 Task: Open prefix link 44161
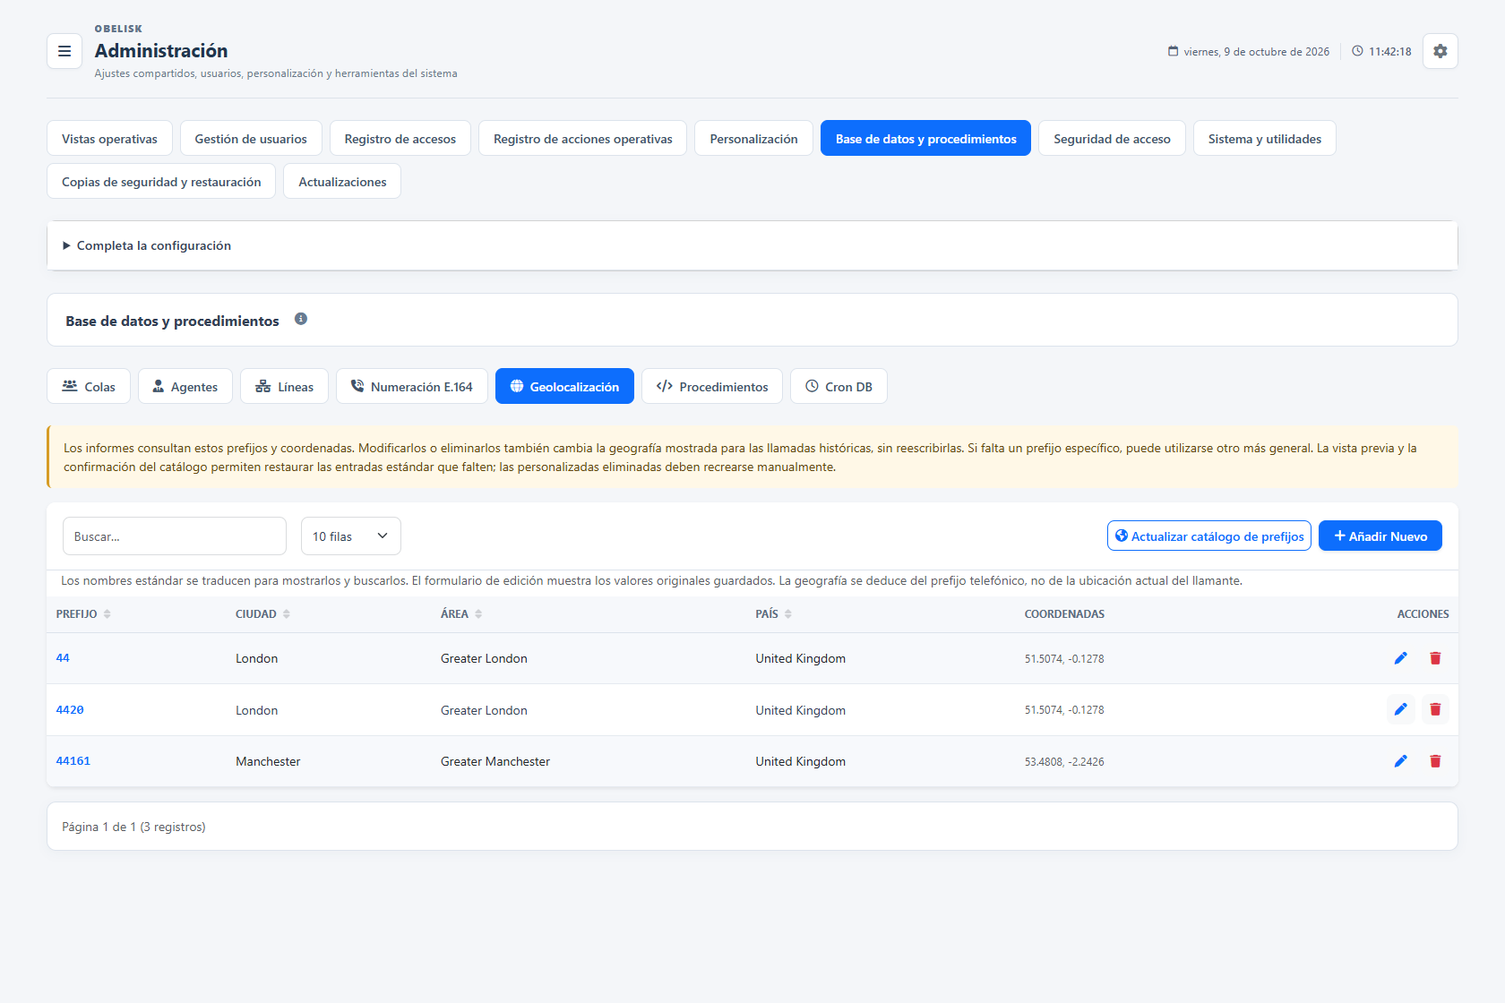tap(73, 761)
